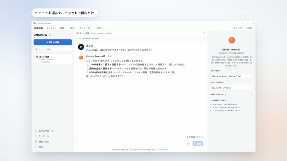Click the 完了 status label
287x161 pixels.
tap(109, 56)
